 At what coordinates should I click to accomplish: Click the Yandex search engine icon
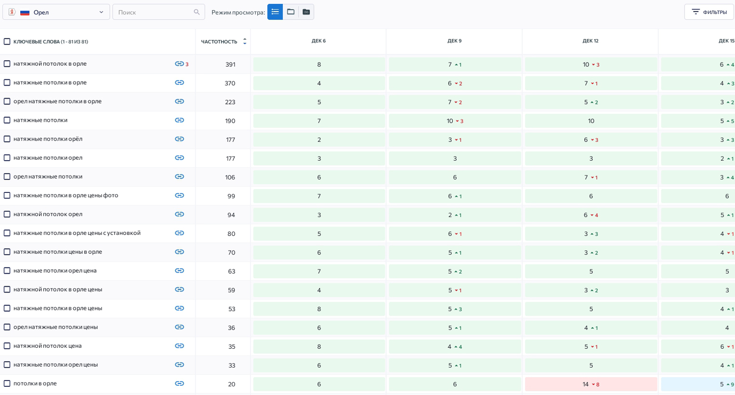(x=12, y=12)
